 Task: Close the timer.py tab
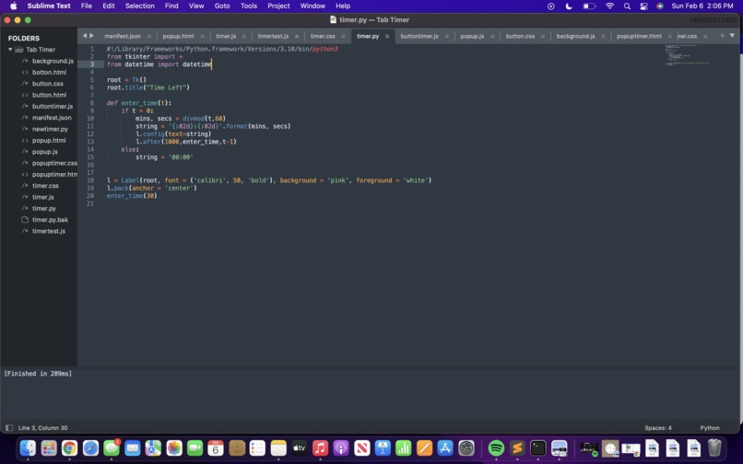click(x=386, y=37)
